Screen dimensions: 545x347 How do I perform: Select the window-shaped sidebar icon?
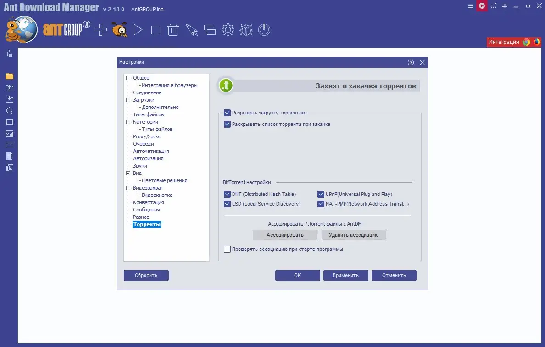9,145
